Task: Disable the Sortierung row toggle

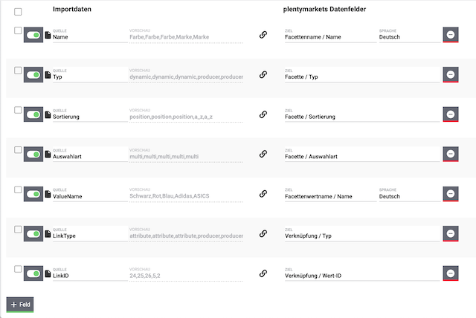Action: [33, 114]
